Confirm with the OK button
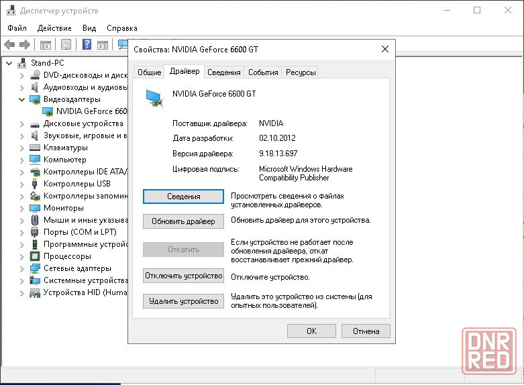 pos(311,331)
